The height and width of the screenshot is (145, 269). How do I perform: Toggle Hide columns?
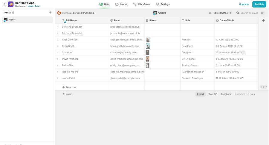(x=220, y=13)
